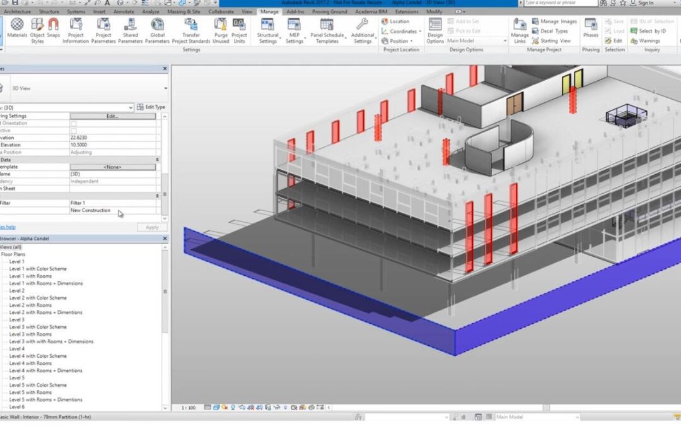Click the New Construction phase value
Viewport: 681px width, 426px height.
[x=112, y=210]
